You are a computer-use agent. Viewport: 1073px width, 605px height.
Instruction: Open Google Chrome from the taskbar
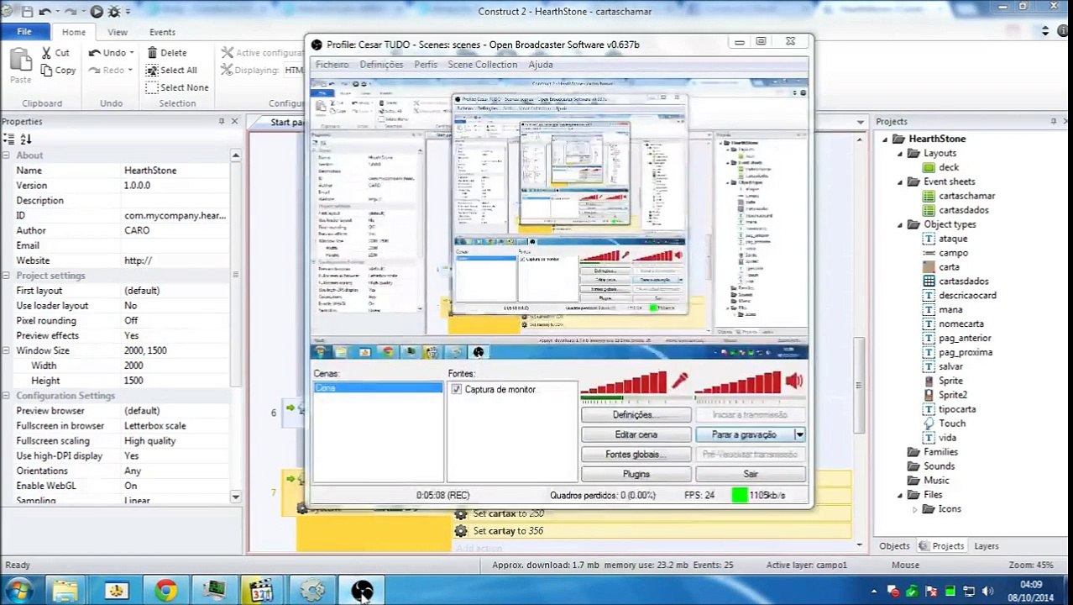(165, 591)
